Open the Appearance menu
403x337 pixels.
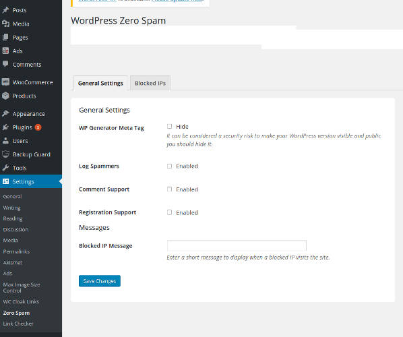tap(28, 114)
